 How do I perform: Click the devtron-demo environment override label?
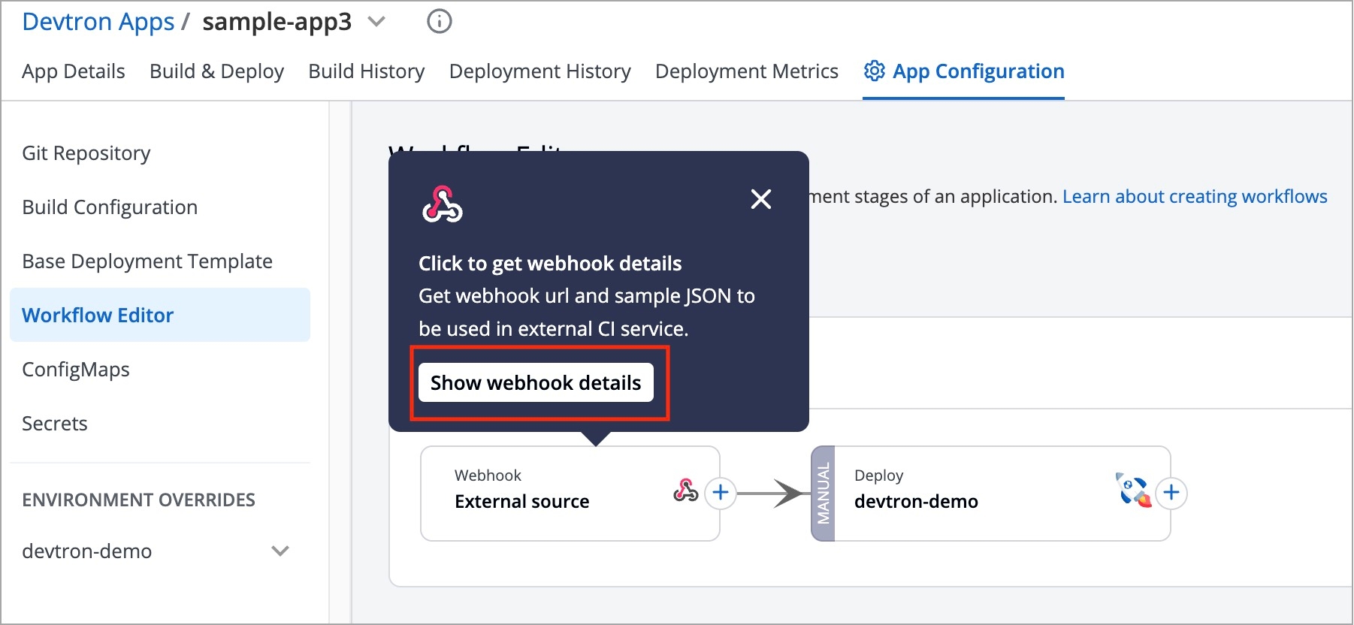[x=87, y=551]
